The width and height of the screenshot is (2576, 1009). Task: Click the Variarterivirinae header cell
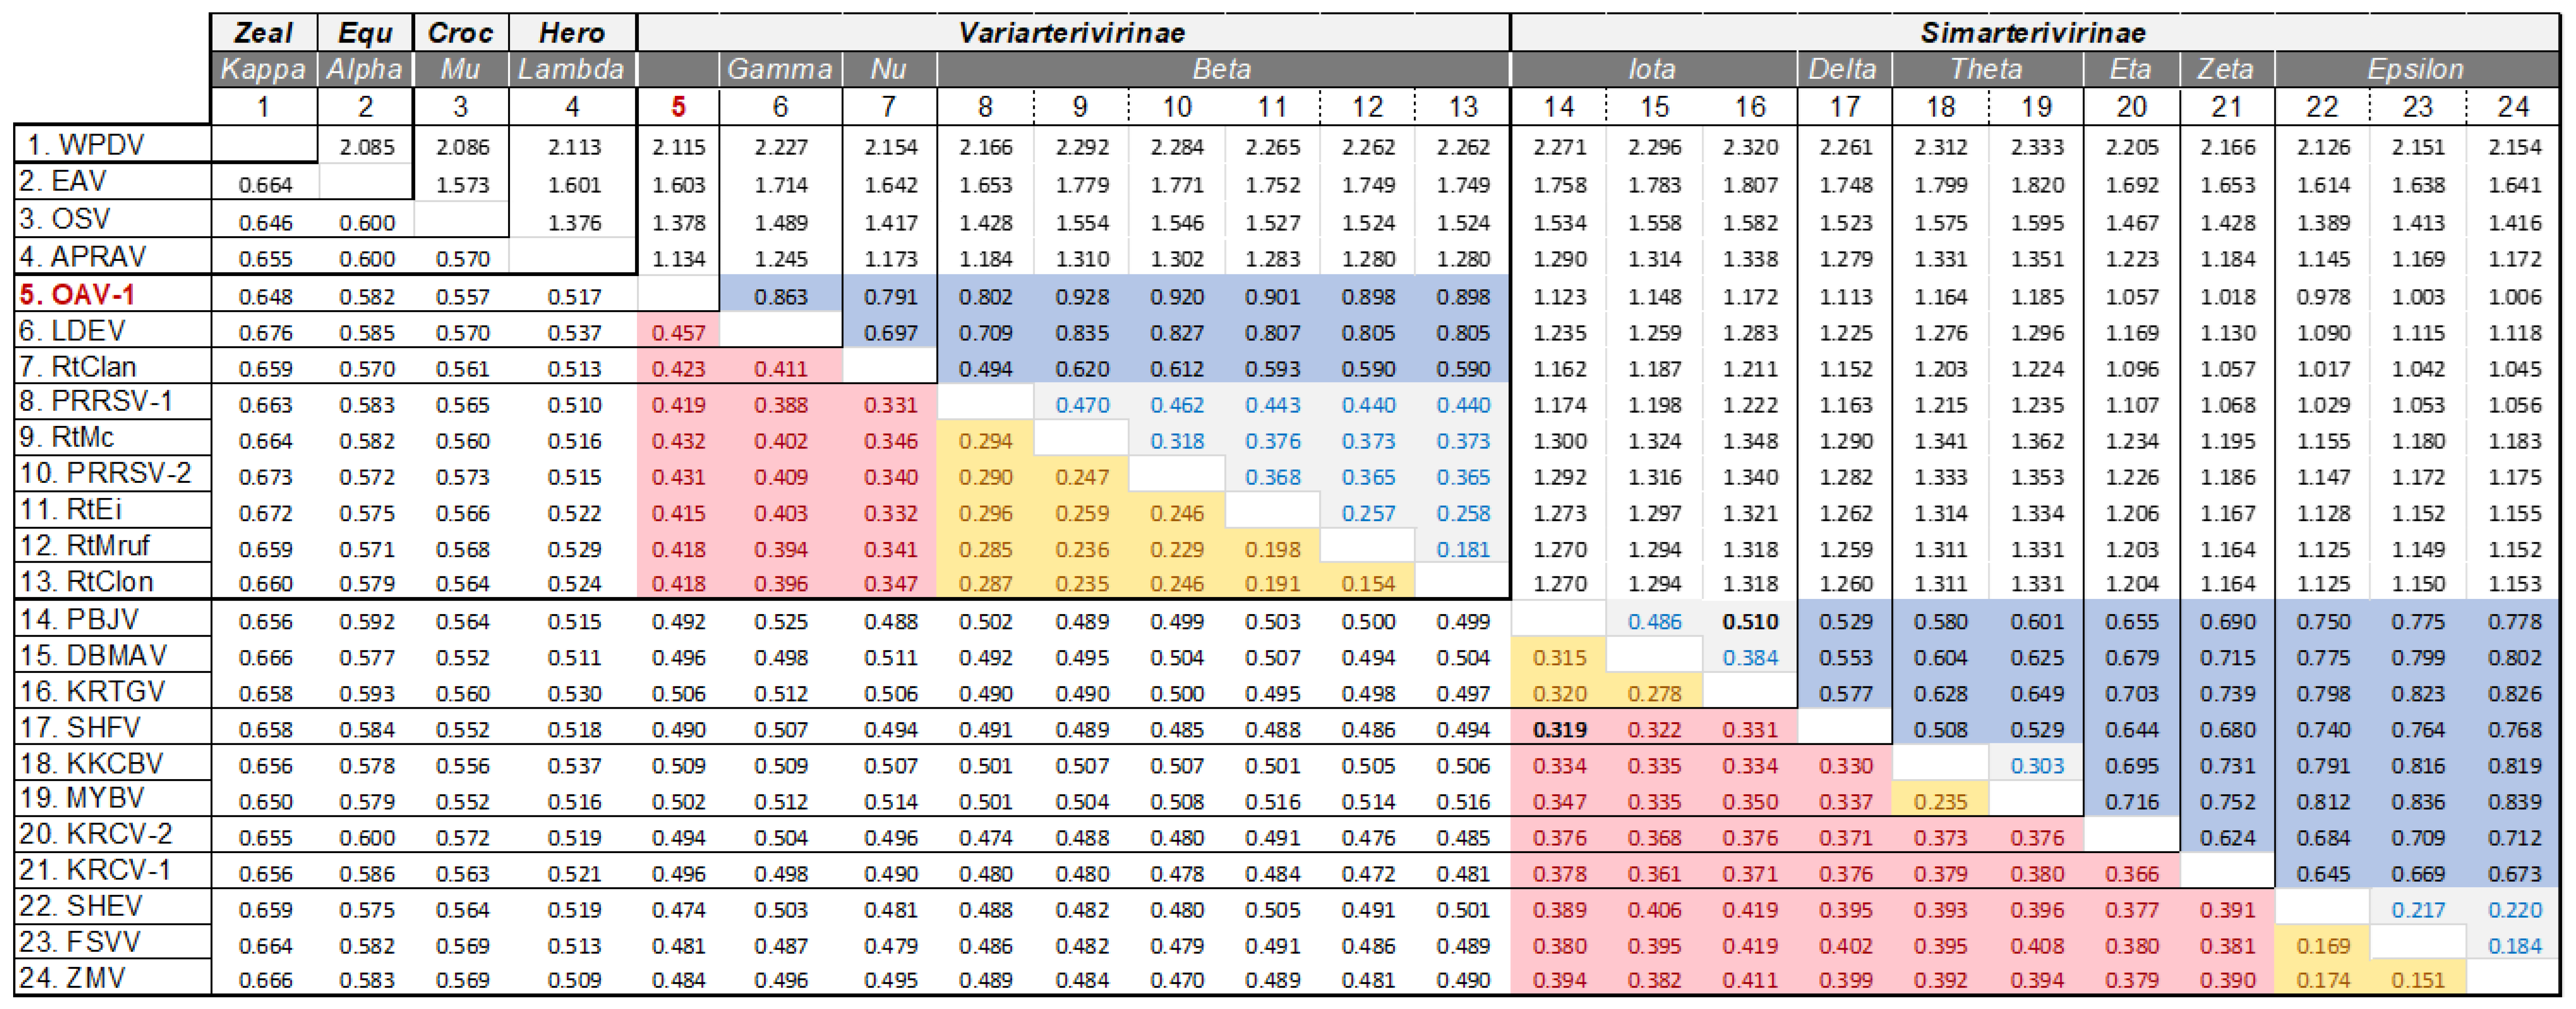tap(1072, 33)
